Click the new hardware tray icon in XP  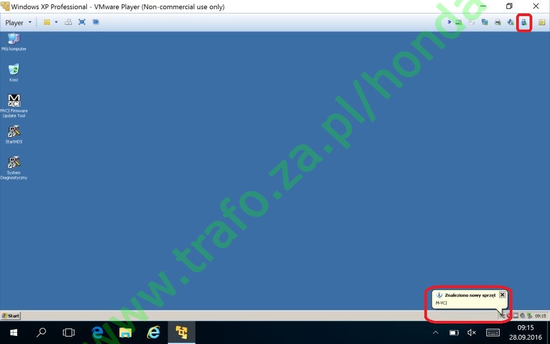click(x=502, y=316)
